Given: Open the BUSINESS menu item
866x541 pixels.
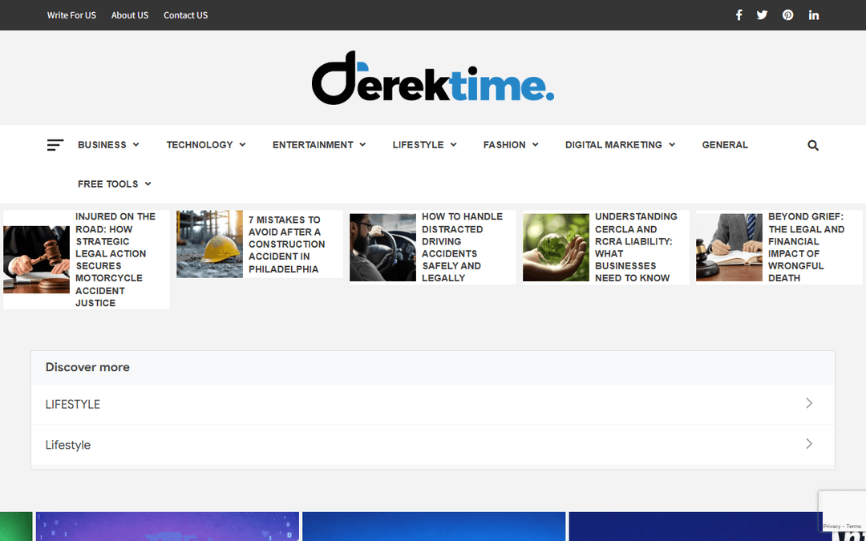Looking at the screenshot, I should [x=102, y=144].
